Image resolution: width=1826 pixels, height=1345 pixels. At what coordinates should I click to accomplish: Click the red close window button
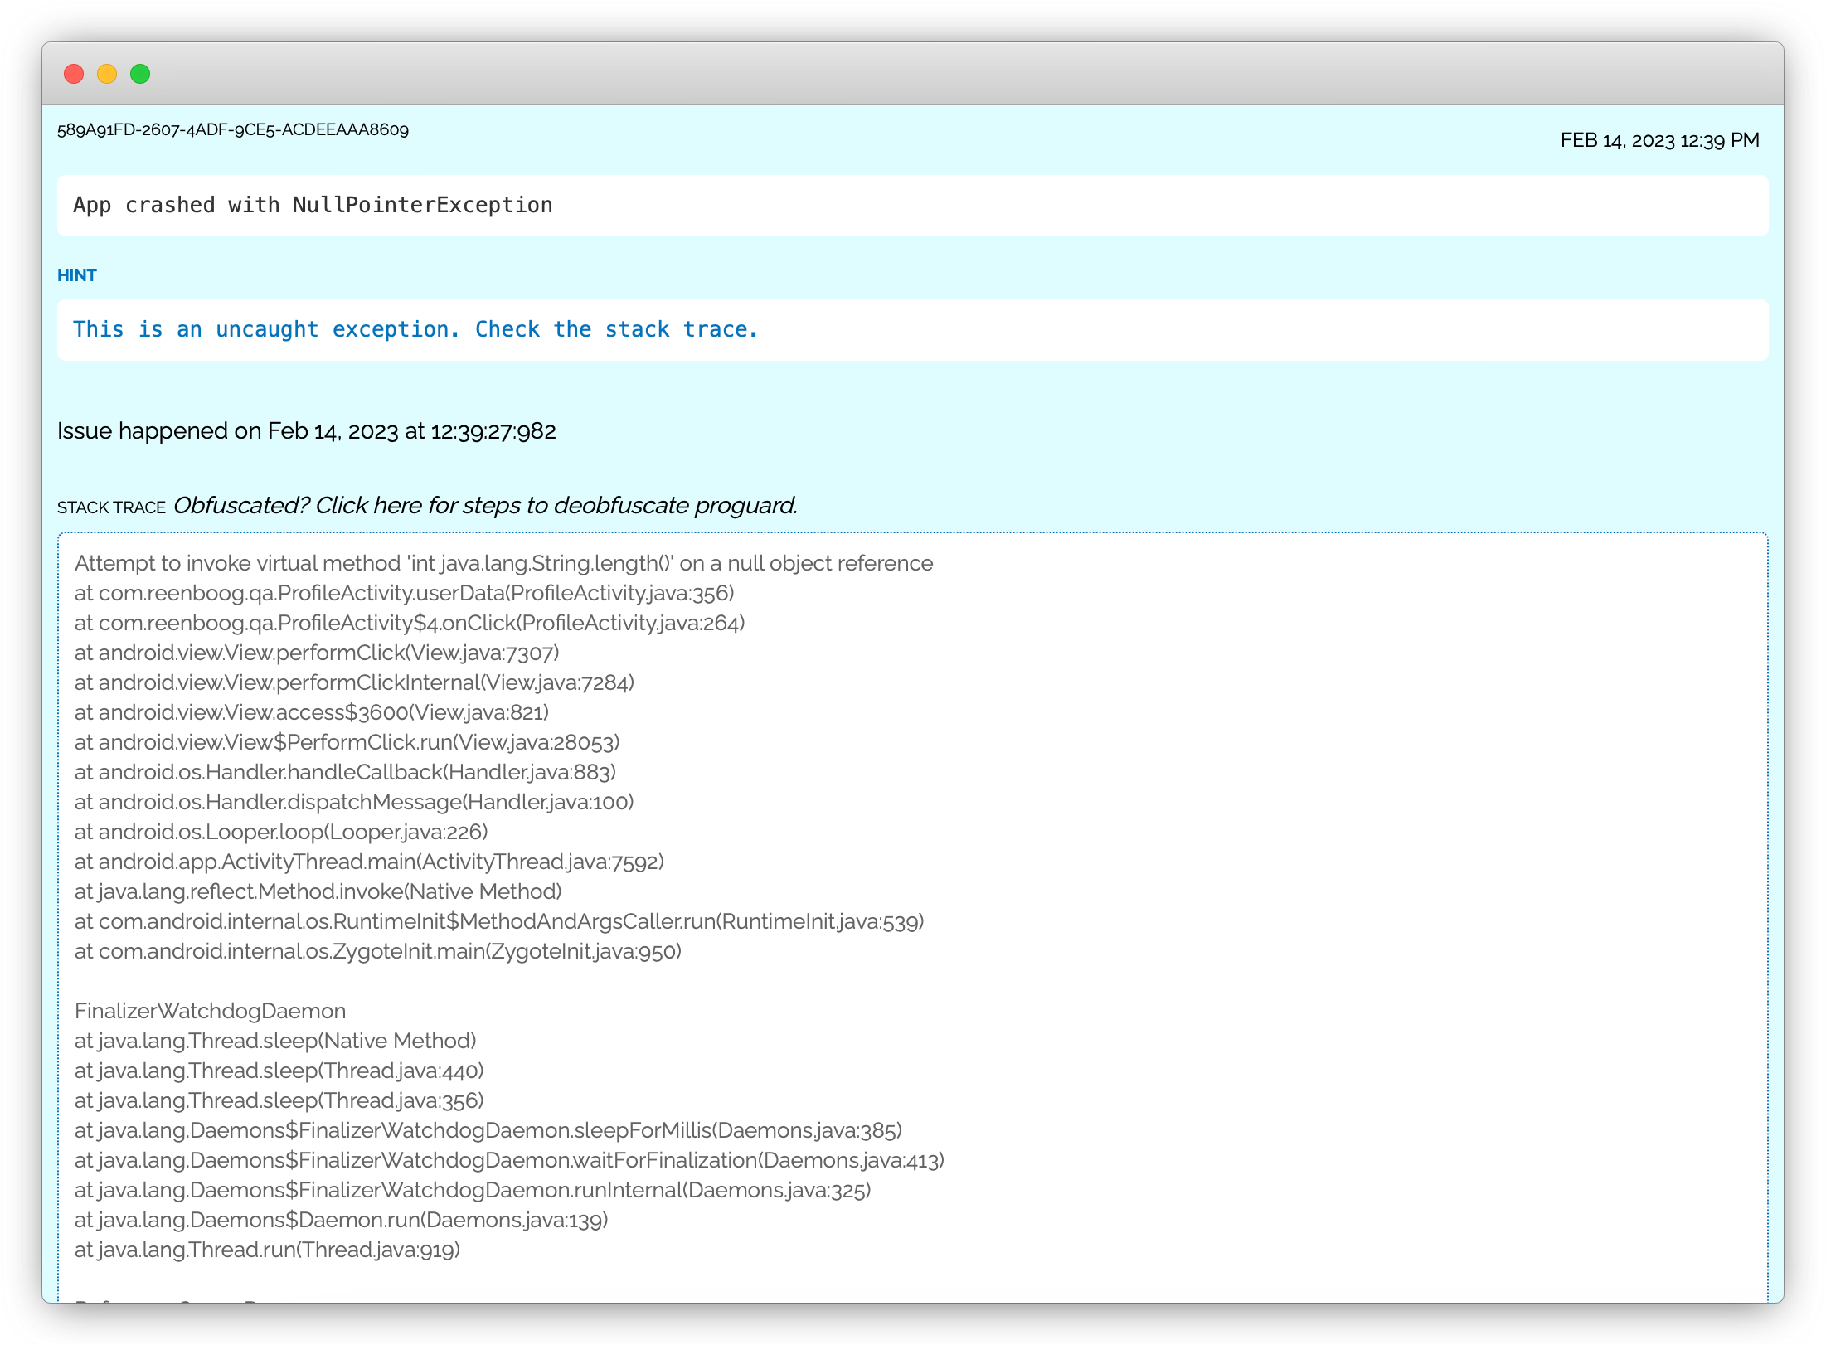pyautogui.click(x=74, y=74)
